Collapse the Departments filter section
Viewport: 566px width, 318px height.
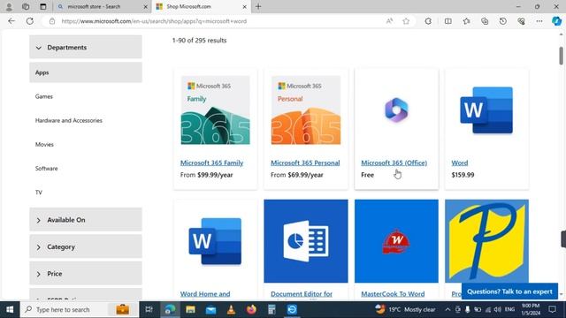pyautogui.click(x=86, y=47)
